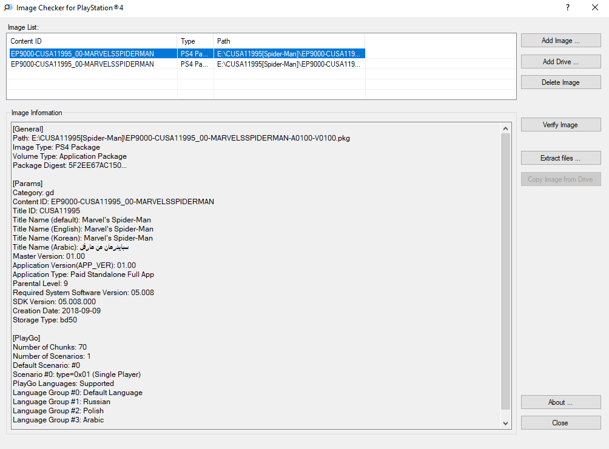This screenshot has height=449, width=609.
Task: Click the Add Image button
Action: click(x=560, y=41)
